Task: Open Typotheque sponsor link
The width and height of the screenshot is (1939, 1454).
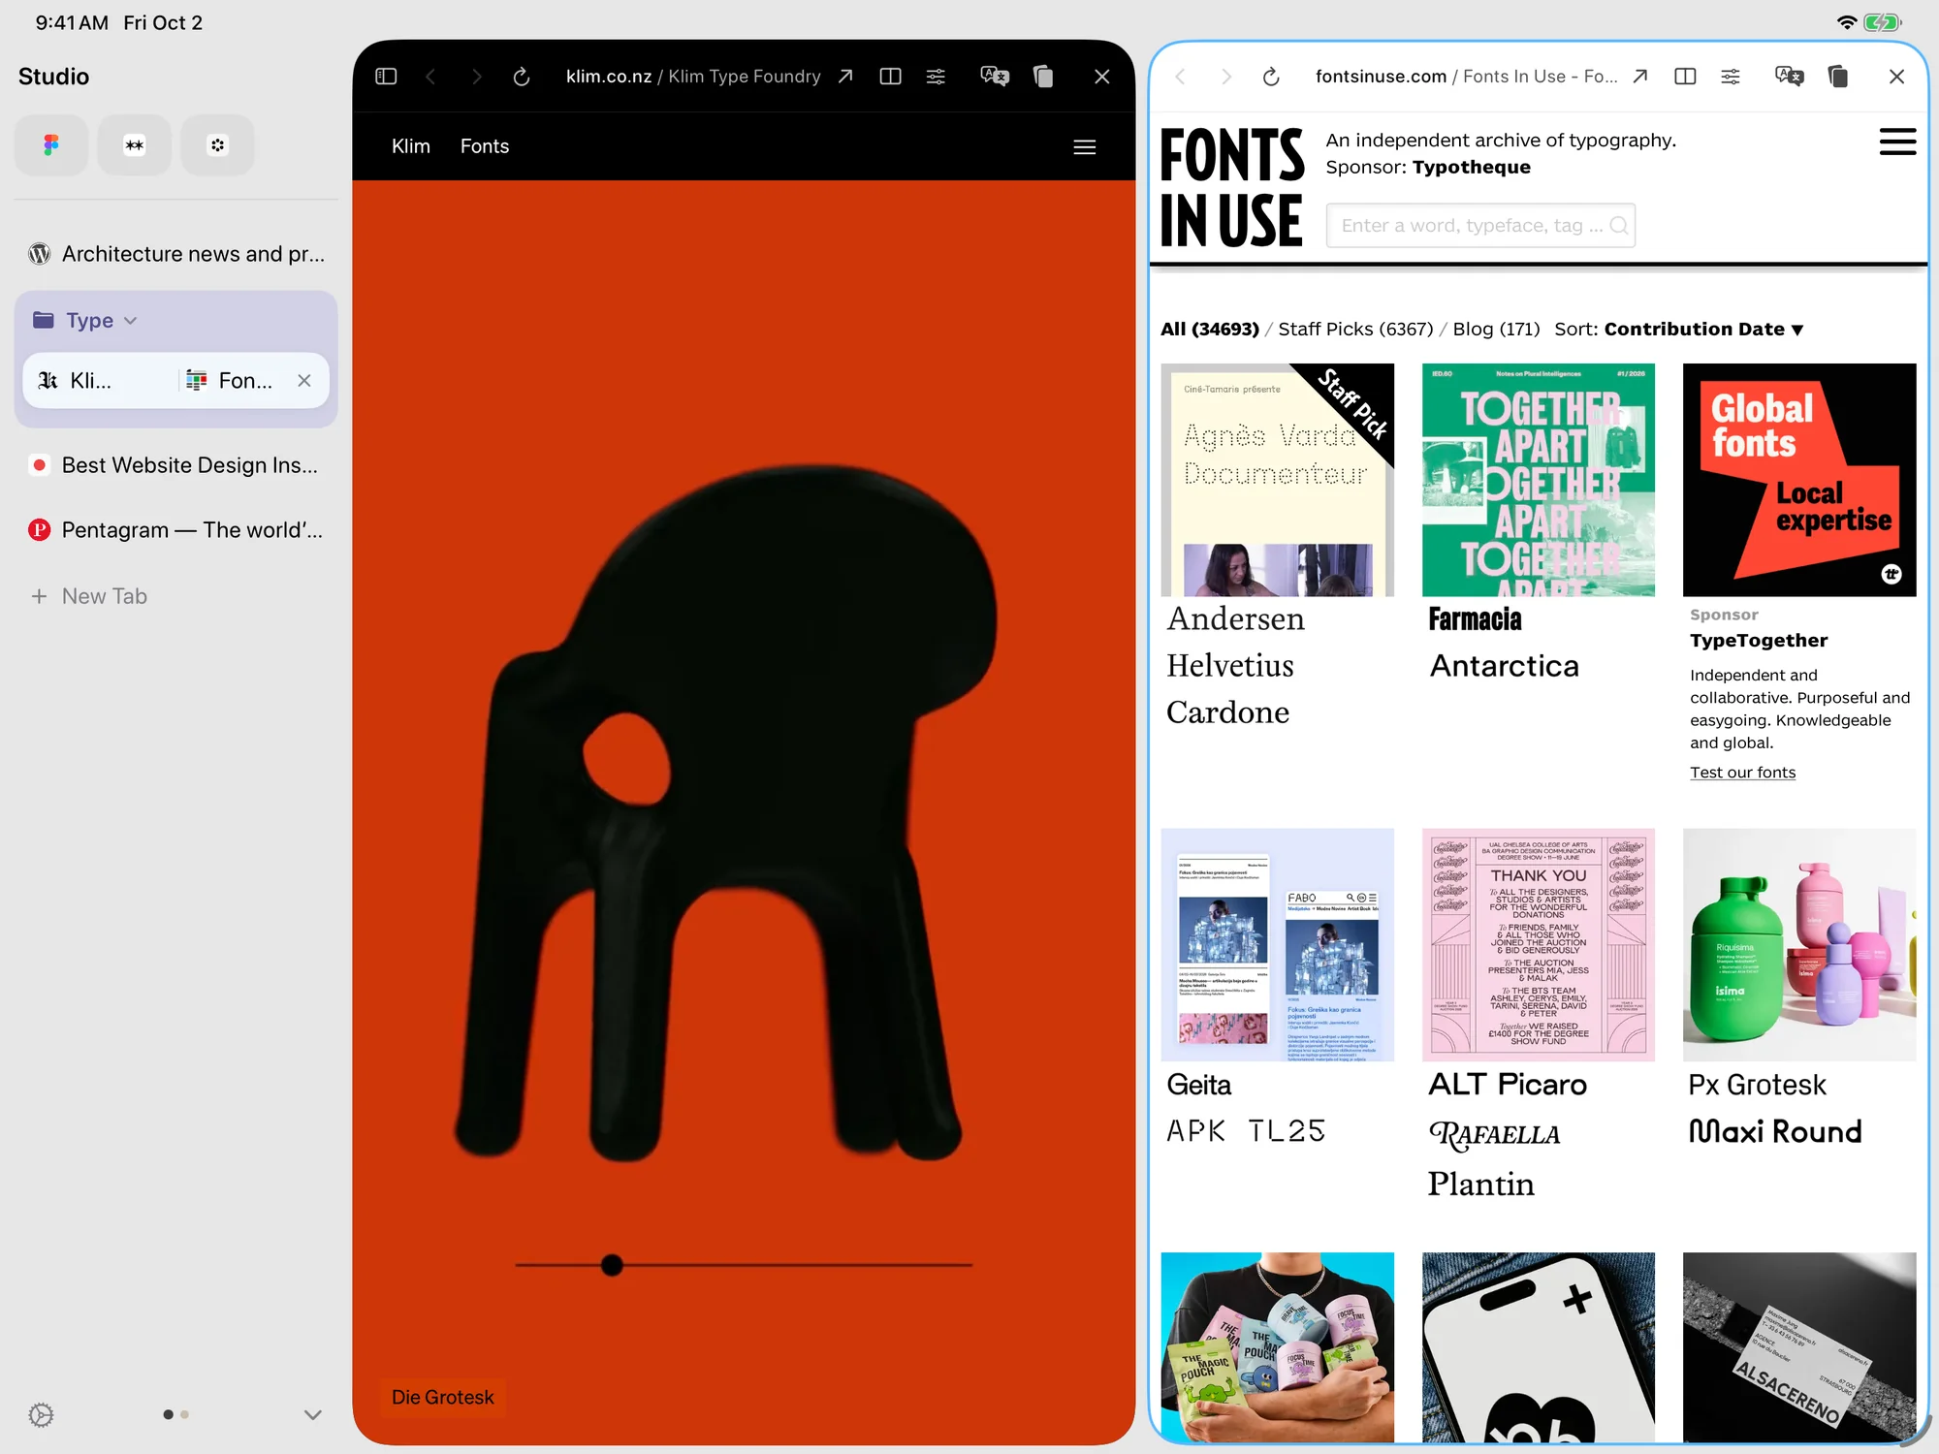Action: (x=1472, y=167)
